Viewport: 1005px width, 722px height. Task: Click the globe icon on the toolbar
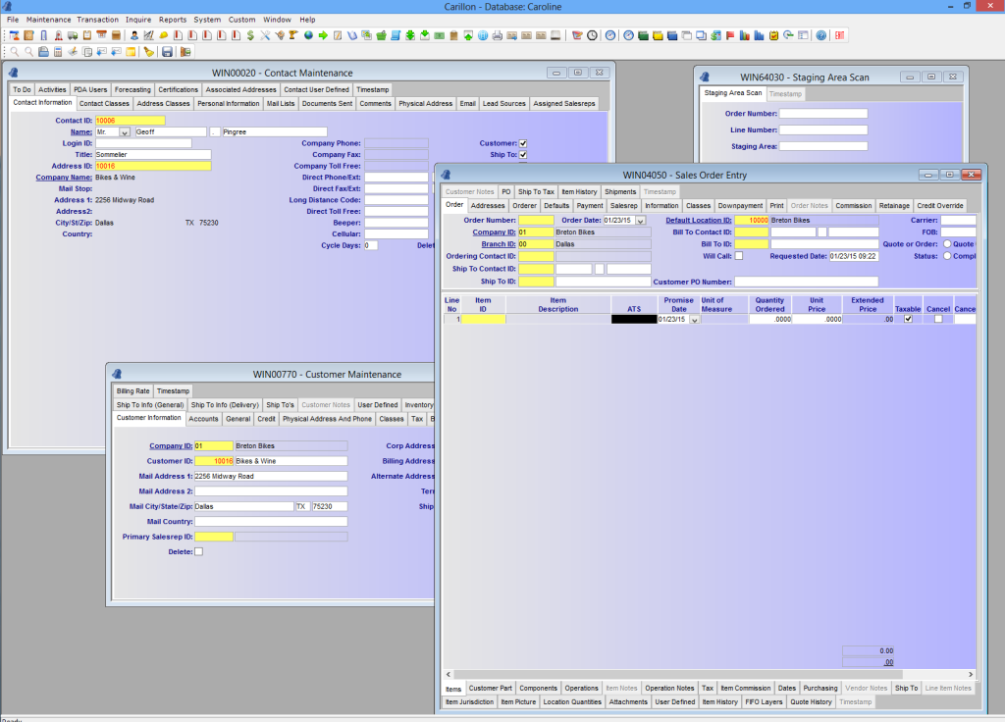307,36
